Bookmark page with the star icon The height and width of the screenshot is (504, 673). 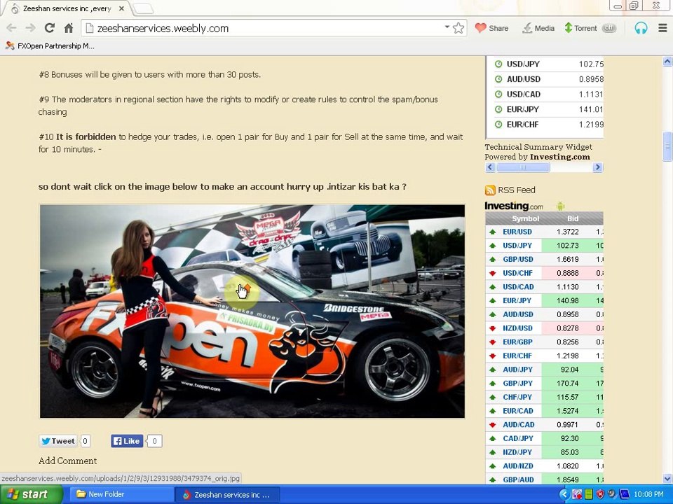458,28
